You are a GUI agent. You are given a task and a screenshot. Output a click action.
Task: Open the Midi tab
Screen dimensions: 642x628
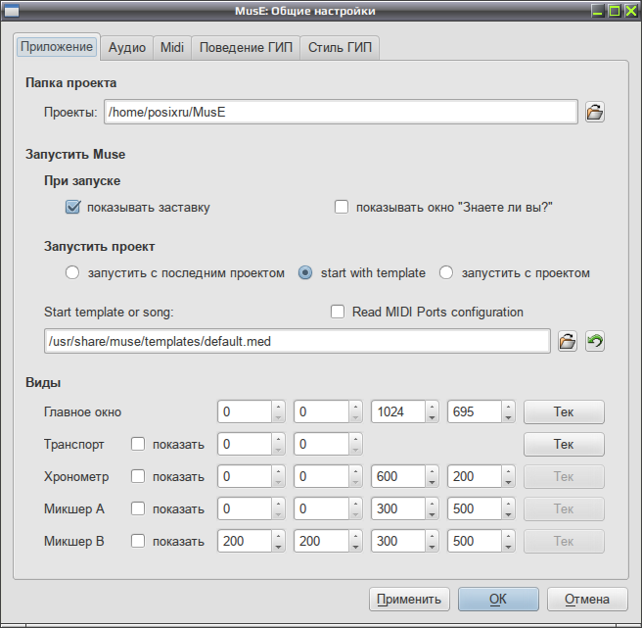pos(172,48)
